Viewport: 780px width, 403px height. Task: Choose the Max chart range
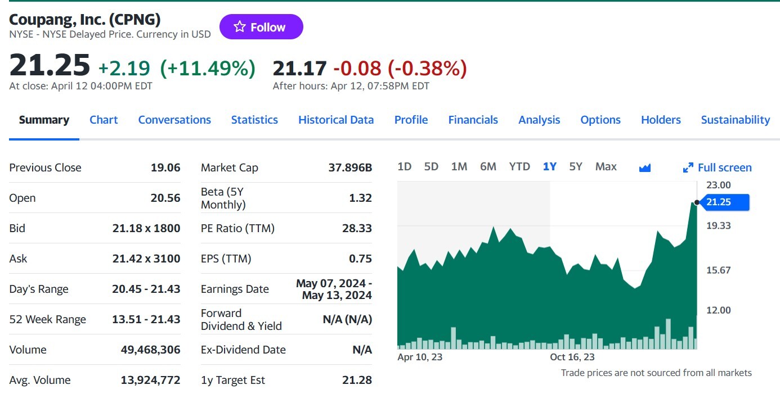coord(606,166)
